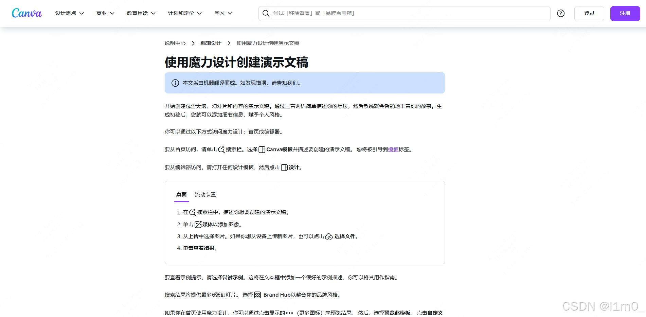Switch to the 流动装置 tab

pos(205,195)
